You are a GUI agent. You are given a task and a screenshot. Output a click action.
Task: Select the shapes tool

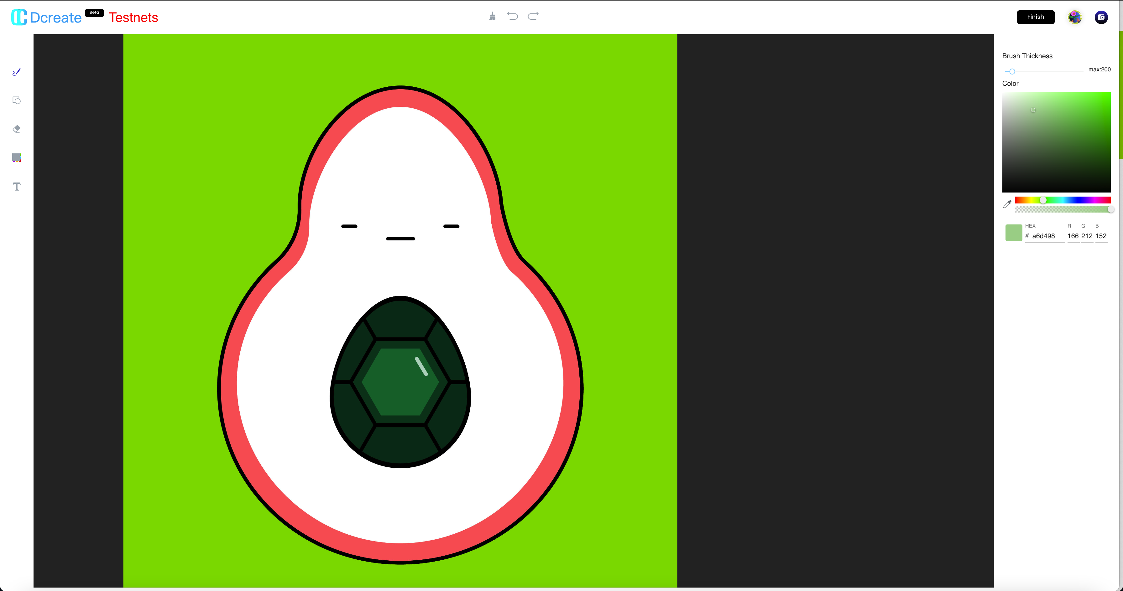[x=17, y=100]
